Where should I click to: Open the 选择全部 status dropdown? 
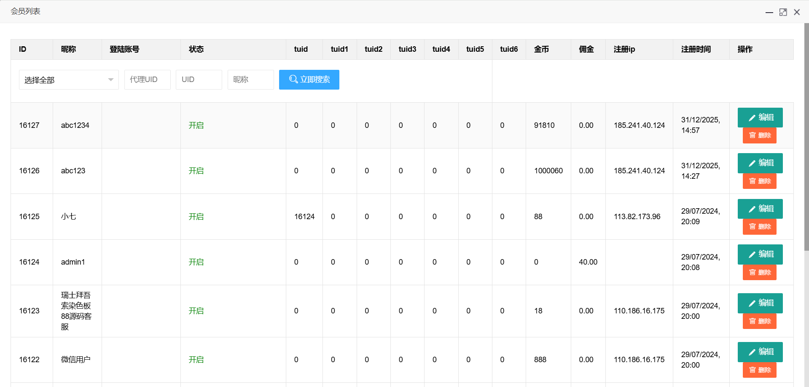coord(69,80)
